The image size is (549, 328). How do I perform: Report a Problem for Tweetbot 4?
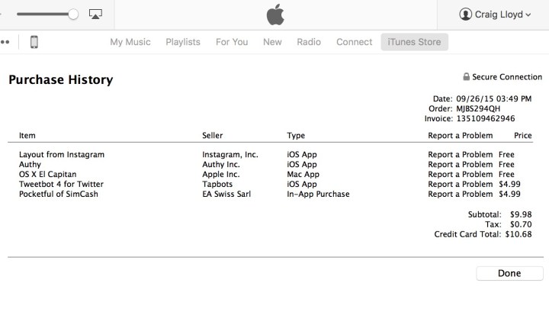click(461, 184)
